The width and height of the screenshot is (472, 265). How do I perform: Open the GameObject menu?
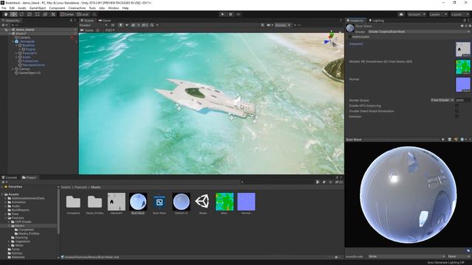pyautogui.click(x=38, y=8)
